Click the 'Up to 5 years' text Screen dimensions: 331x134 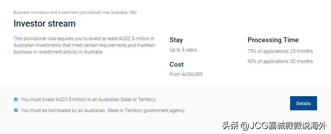[184, 50]
